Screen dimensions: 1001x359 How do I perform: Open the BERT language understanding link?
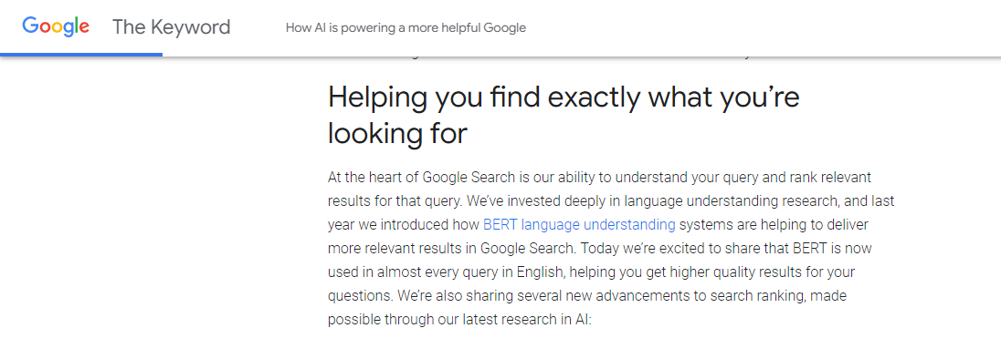(579, 225)
